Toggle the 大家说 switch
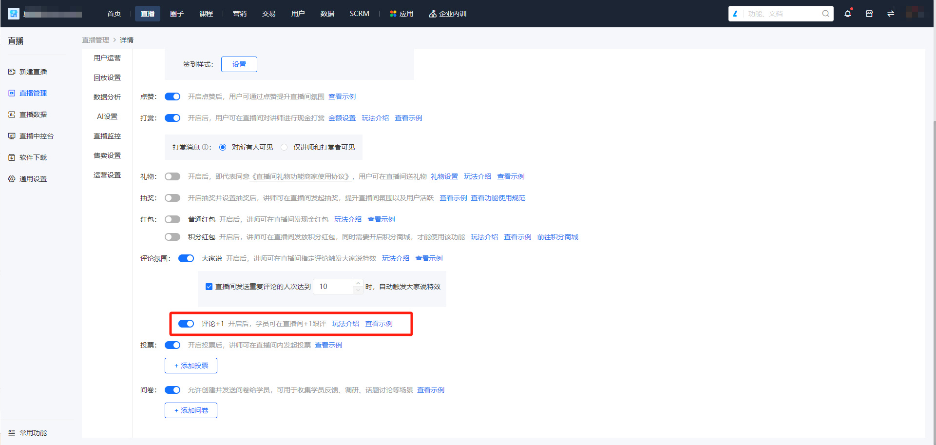936x445 pixels. pos(186,258)
